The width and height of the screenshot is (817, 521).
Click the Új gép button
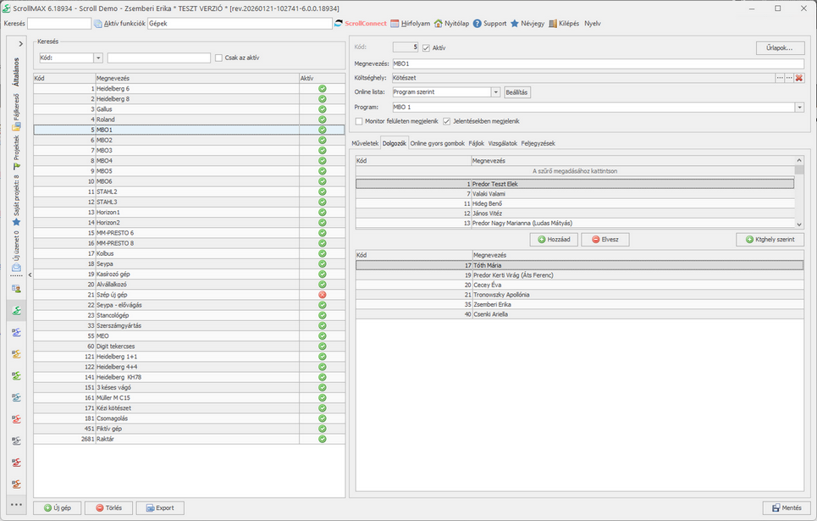58,508
